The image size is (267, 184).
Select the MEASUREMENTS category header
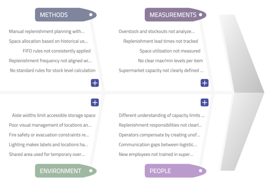[173, 15]
